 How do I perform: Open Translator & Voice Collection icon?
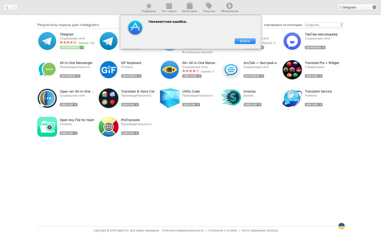click(x=109, y=98)
